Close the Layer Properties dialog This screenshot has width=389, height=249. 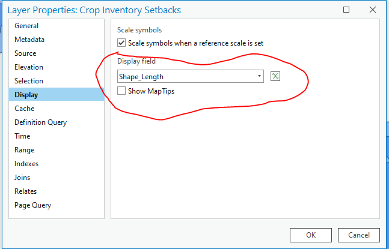click(x=373, y=10)
